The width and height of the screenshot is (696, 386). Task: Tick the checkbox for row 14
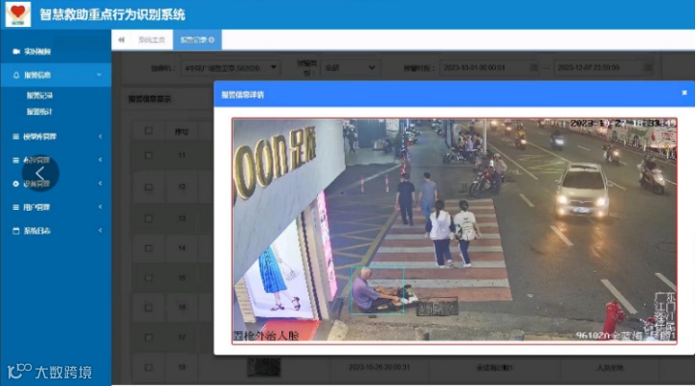pyautogui.click(x=148, y=248)
